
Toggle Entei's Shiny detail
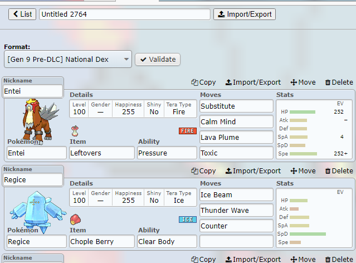pyautogui.click(x=154, y=109)
